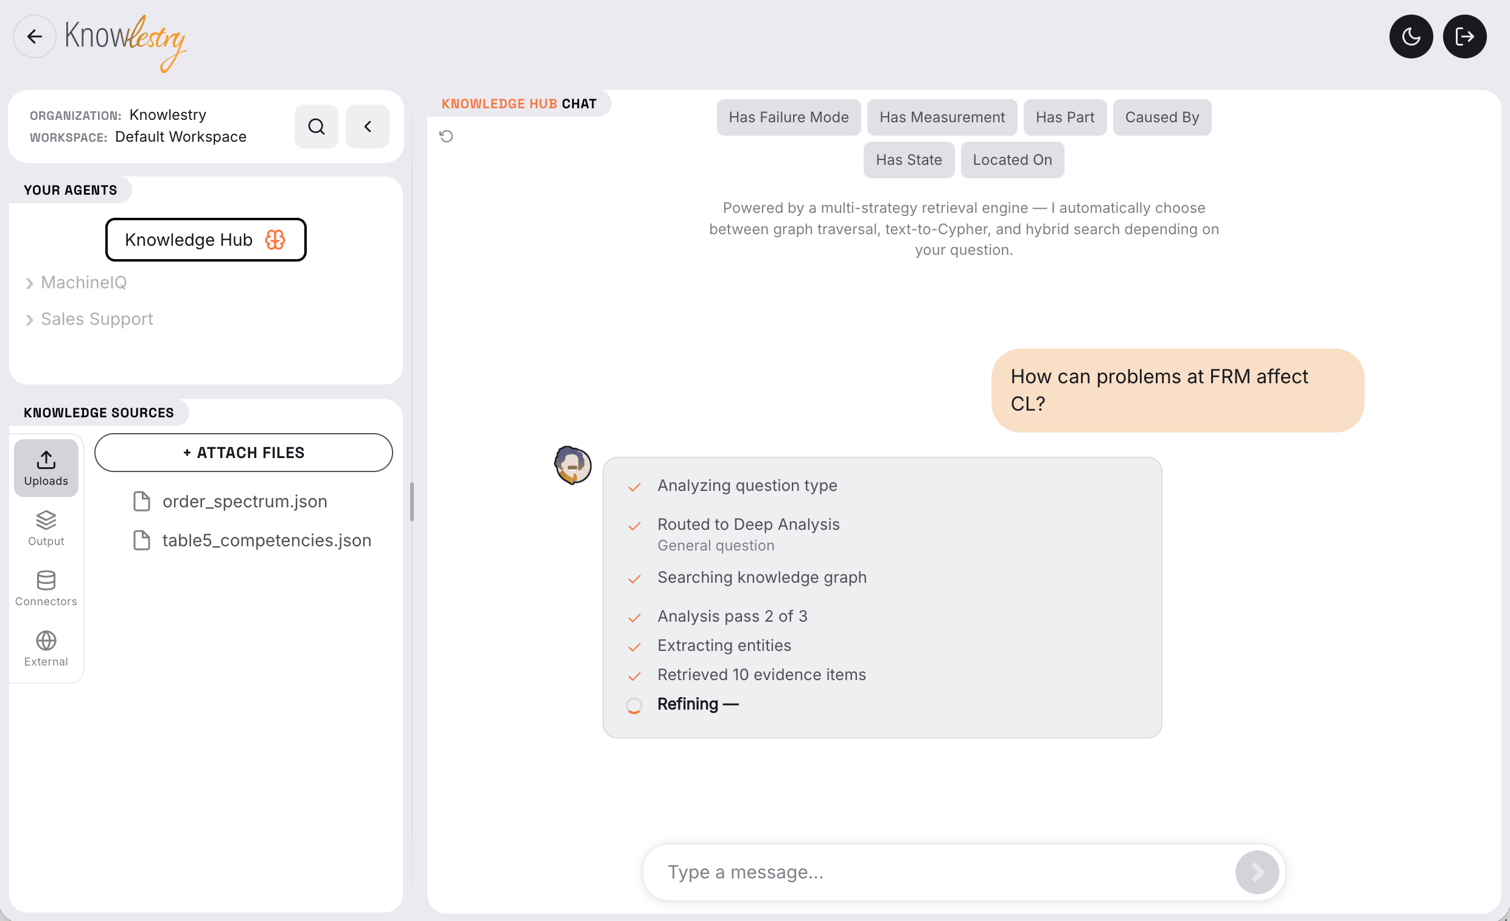Select the Has Part chip
This screenshot has width=1510, height=921.
coord(1065,117)
